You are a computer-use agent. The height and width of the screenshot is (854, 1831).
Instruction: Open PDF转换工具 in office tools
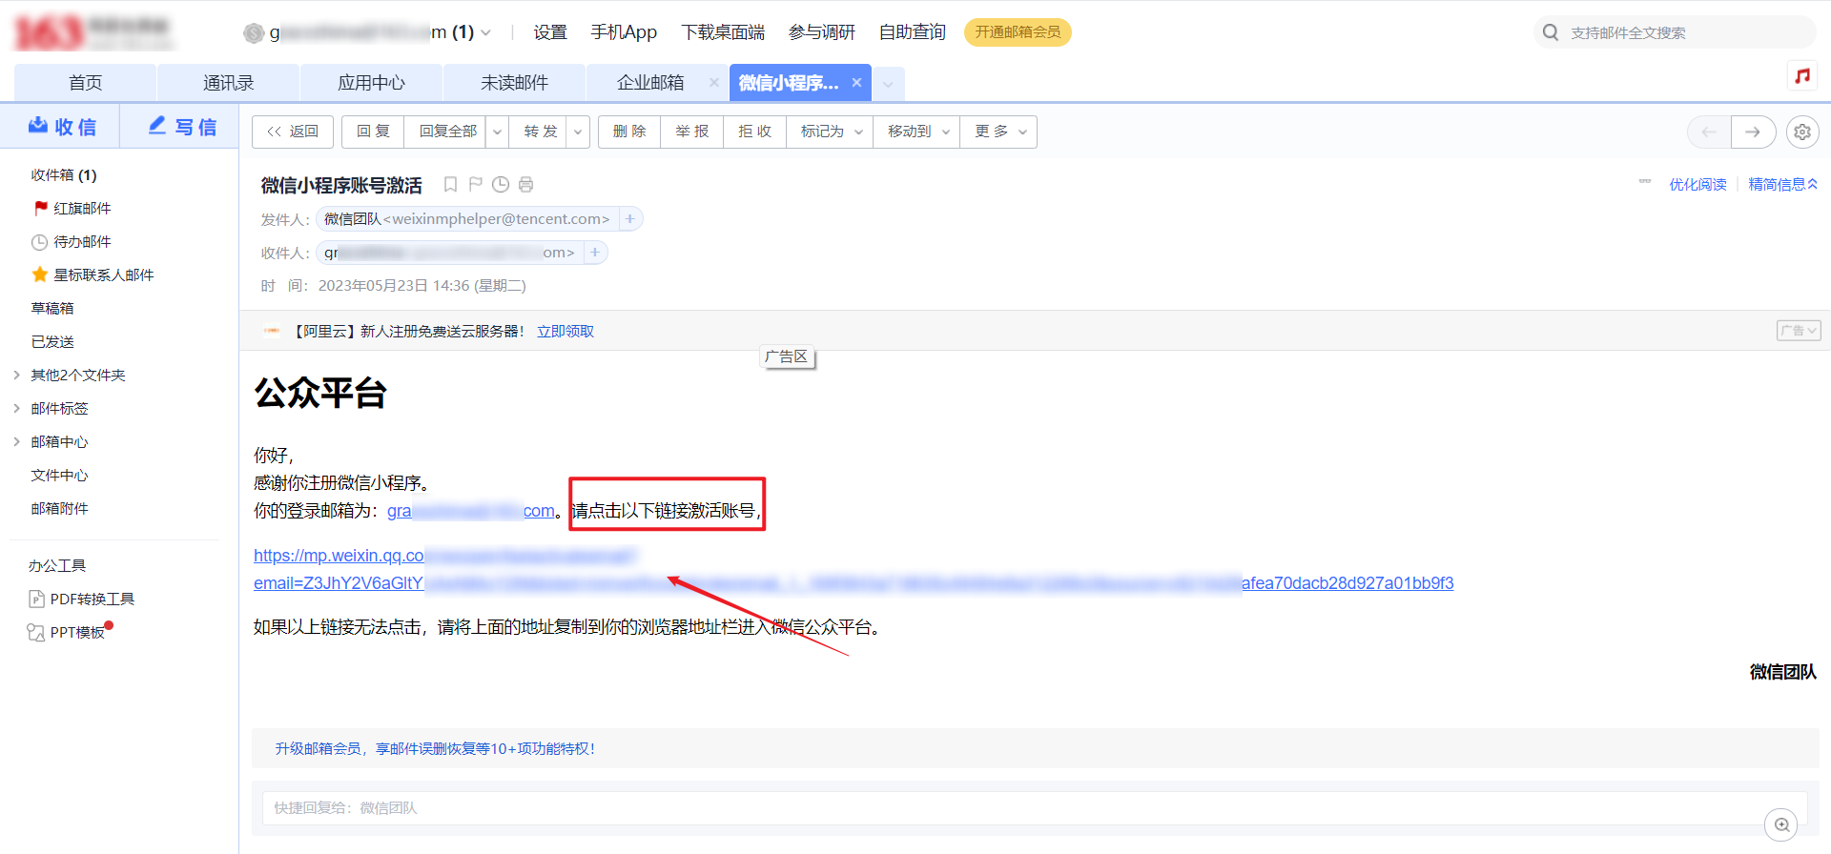[x=81, y=599]
